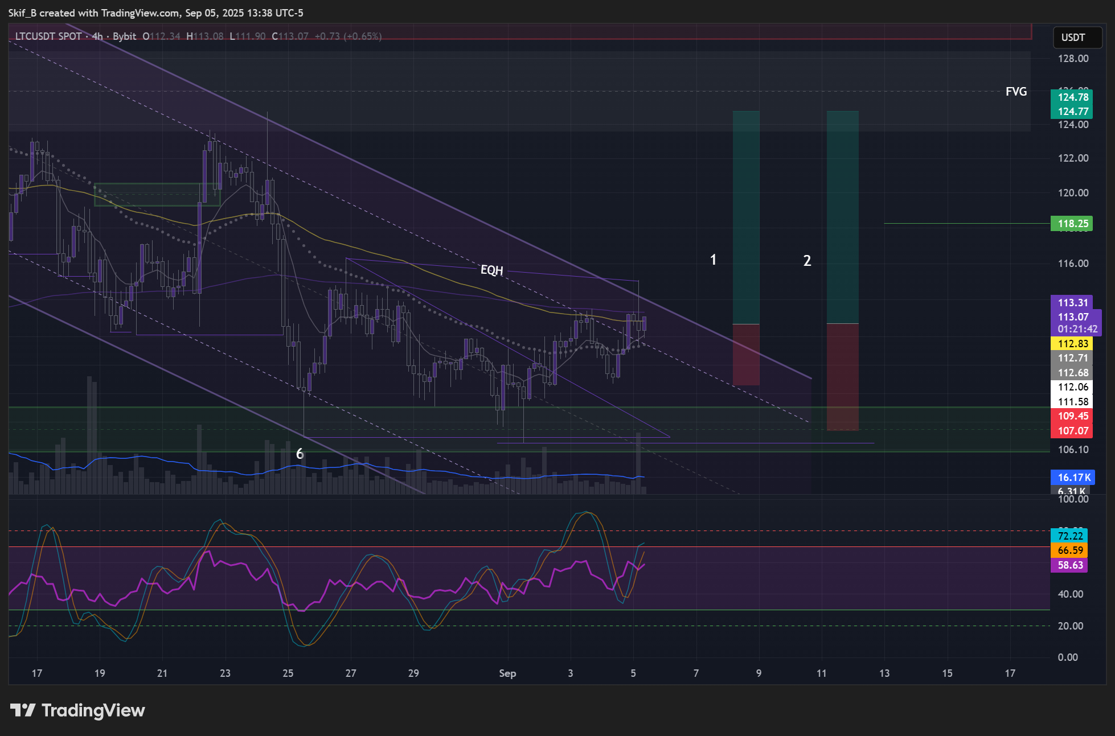The height and width of the screenshot is (736, 1115).
Task: Click the LTCUSDT SPOT symbol title
Action: 48,36
